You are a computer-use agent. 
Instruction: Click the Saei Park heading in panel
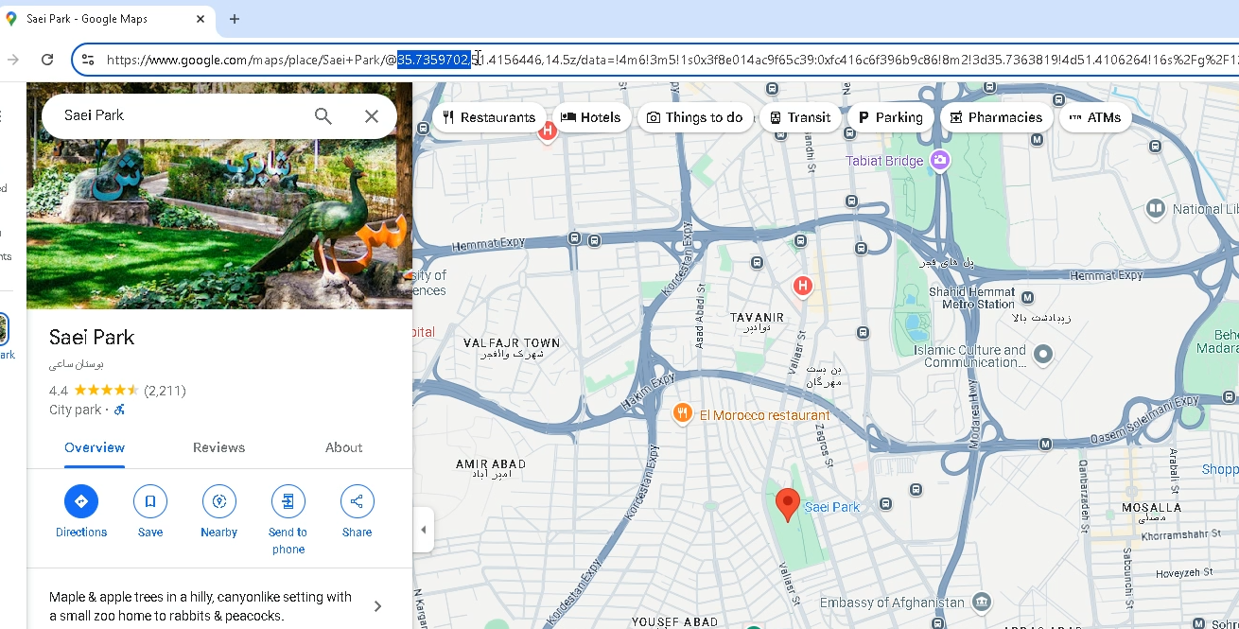tap(92, 338)
